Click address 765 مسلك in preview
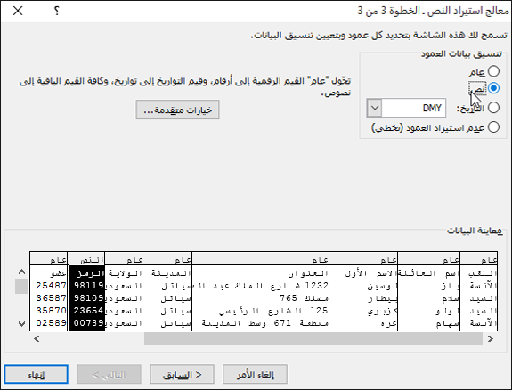 pyautogui.click(x=304, y=298)
